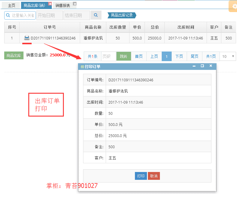237x200 pixels.
Task: Click the 订单号 column header
Action: point(50,27)
